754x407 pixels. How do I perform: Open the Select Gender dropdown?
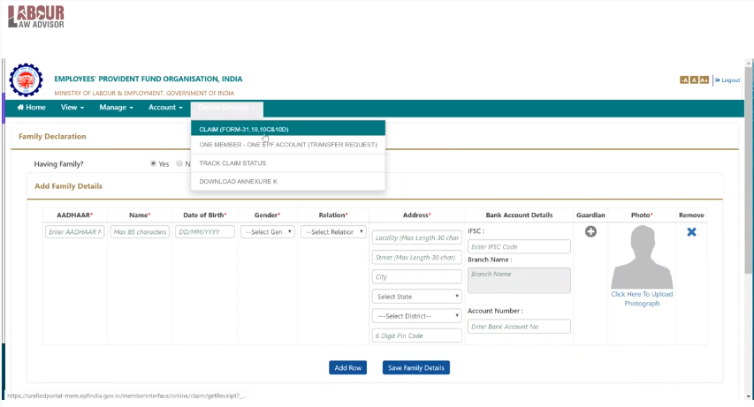pos(268,231)
